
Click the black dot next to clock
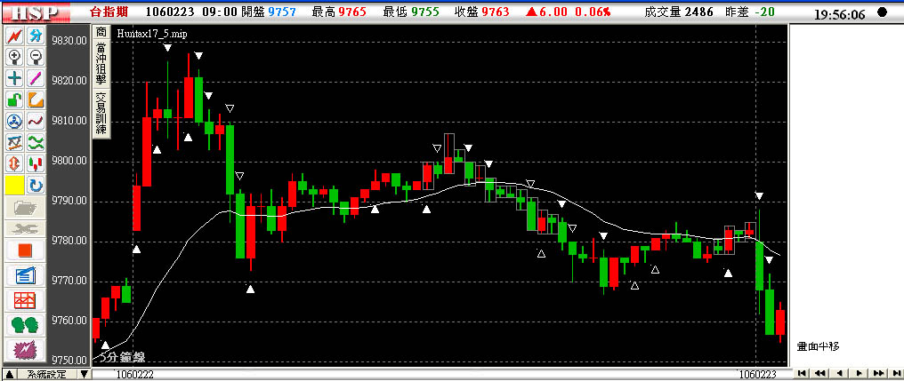tap(882, 12)
